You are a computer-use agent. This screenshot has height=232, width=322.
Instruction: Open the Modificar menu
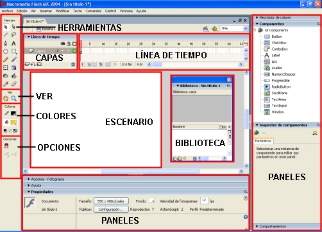point(62,11)
